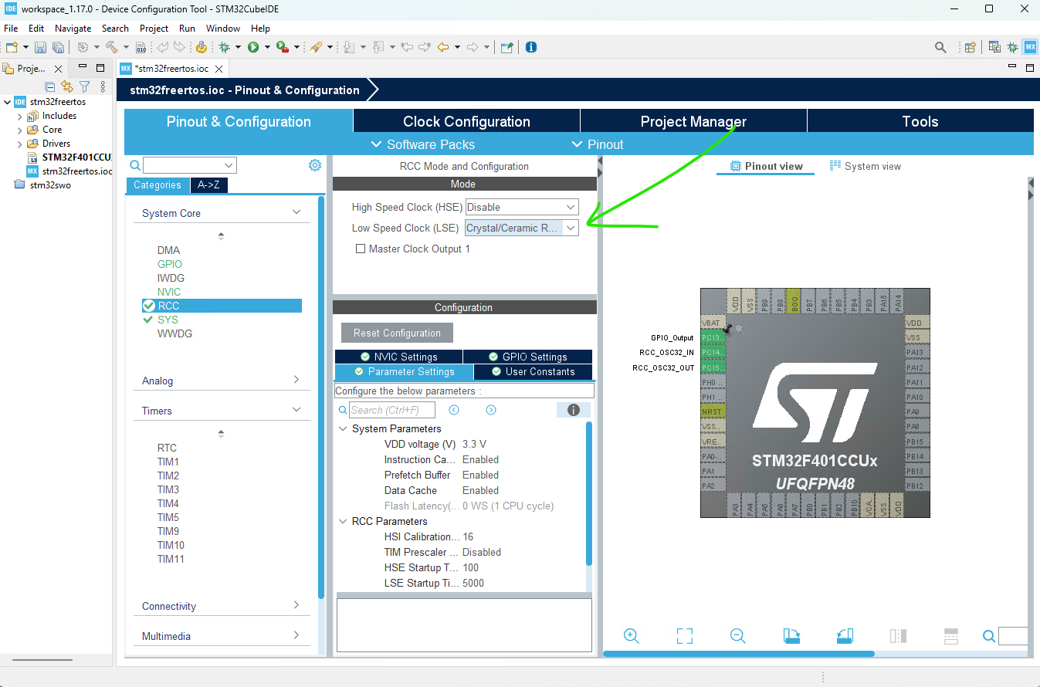Click the pin search field in pinout view

coord(1013,636)
